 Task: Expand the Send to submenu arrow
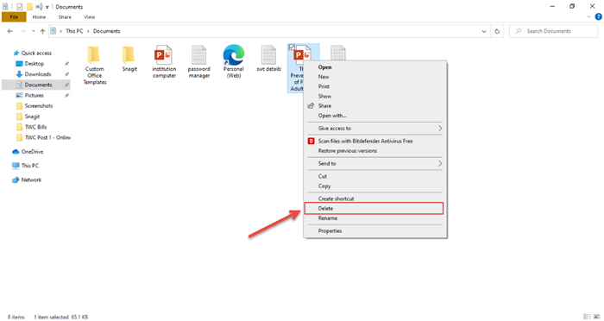[440, 164]
